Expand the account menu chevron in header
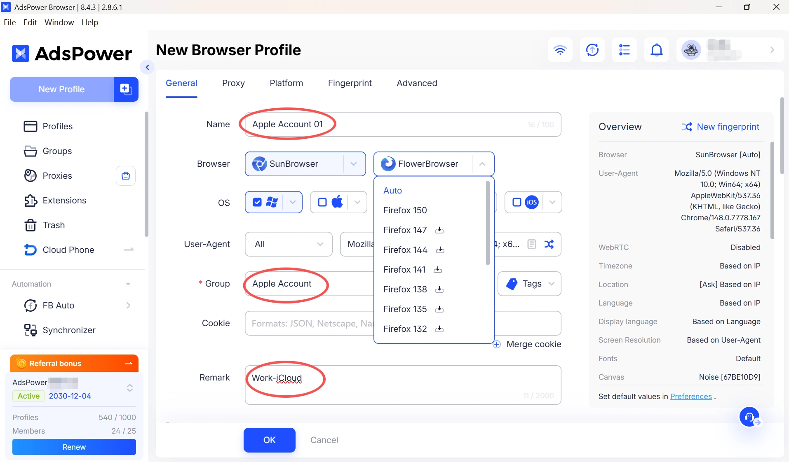789x462 pixels. 772,50
